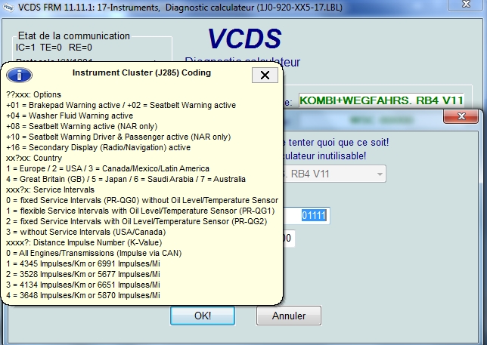
Task: Click the KOMBI+WEGFAHRS. RB4 V11 field
Action: 381,100
